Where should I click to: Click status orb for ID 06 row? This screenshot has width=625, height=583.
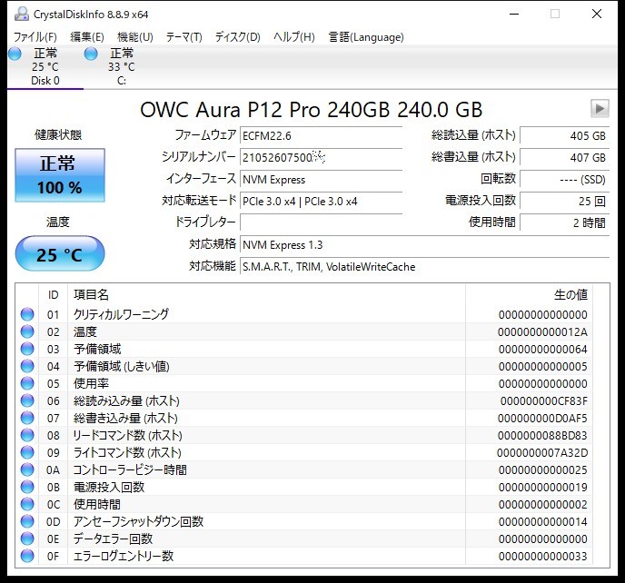27,400
